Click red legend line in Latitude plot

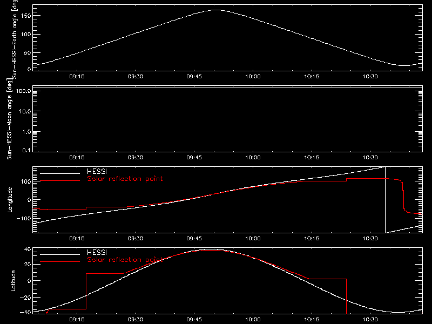click(60, 261)
